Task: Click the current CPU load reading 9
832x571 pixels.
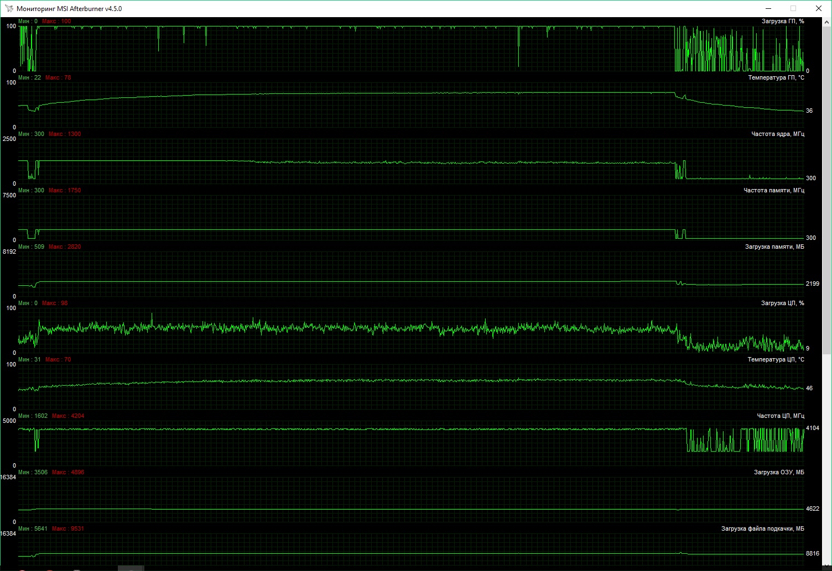Action: (808, 348)
